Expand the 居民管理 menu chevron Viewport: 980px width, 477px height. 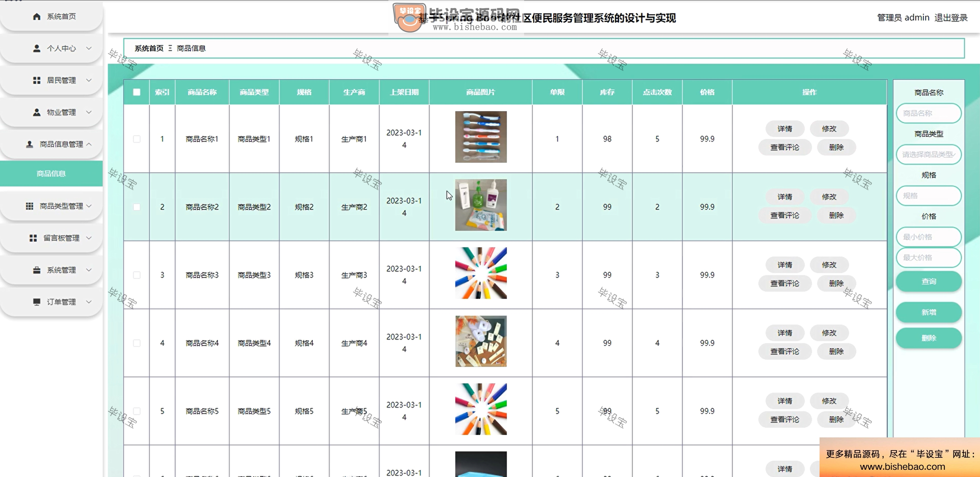[x=88, y=80]
